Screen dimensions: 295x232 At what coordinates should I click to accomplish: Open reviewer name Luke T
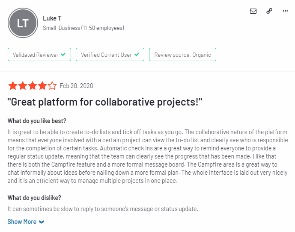tap(52, 18)
